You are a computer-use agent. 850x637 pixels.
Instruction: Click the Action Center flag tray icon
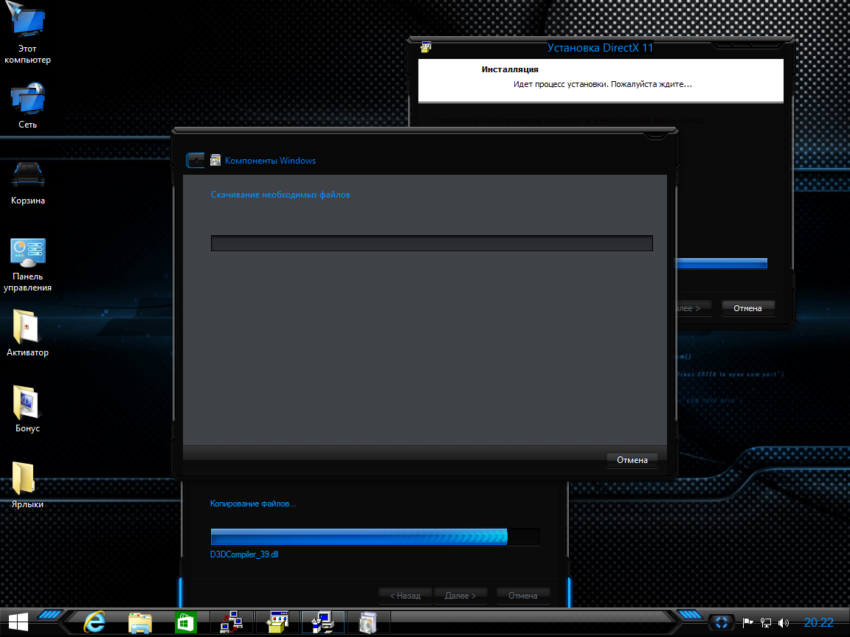pos(747,623)
